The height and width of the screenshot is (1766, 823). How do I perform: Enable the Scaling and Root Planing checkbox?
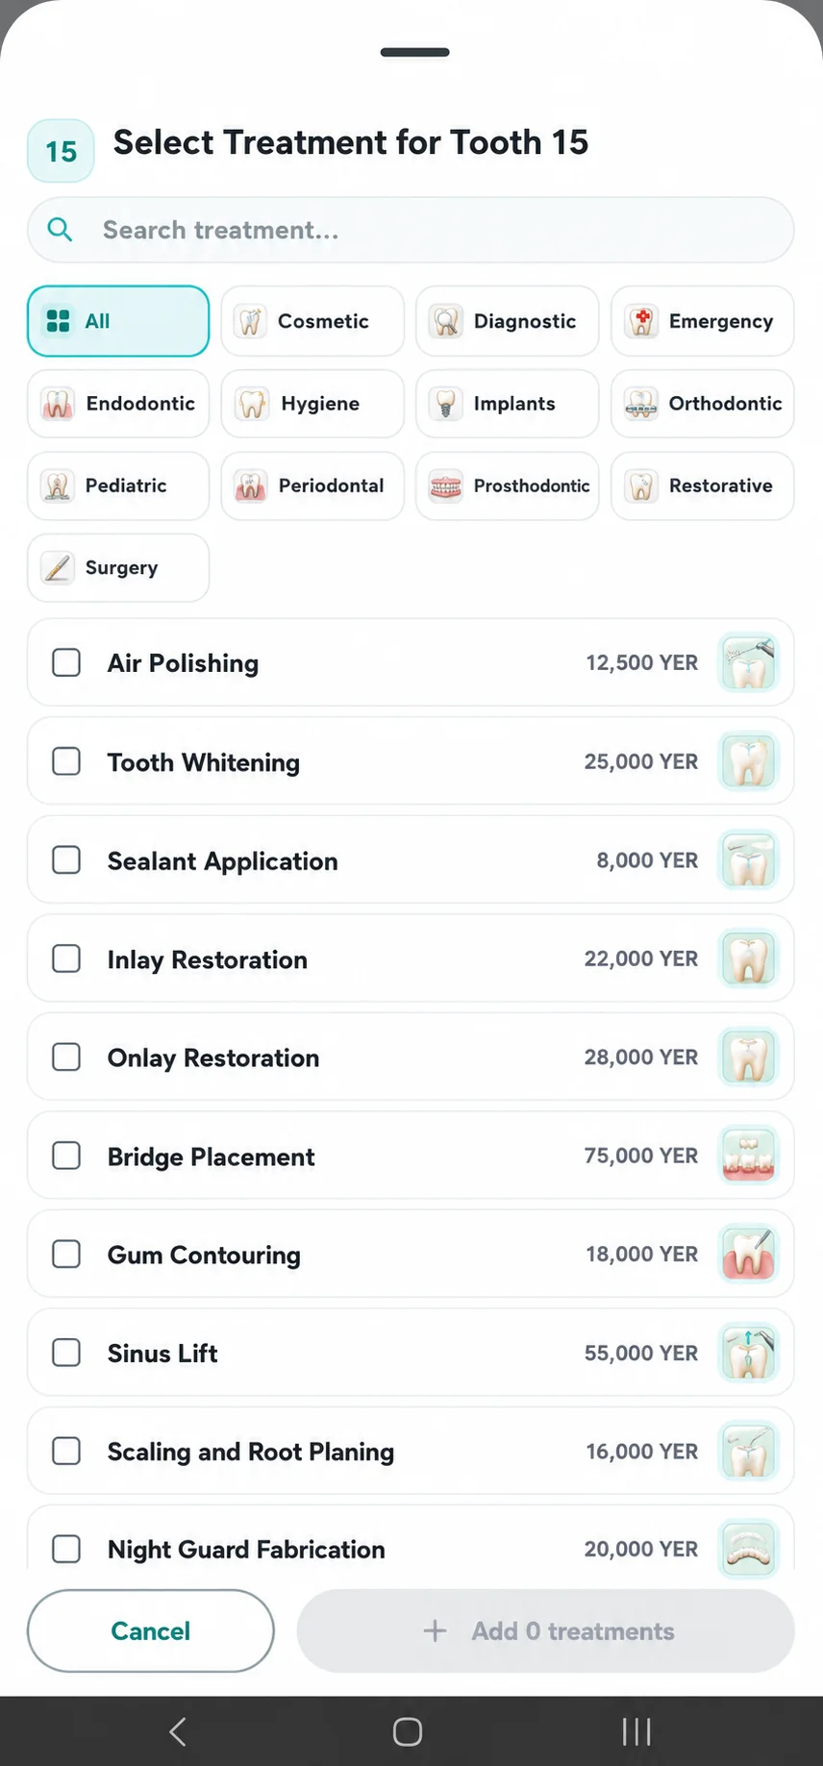(x=66, y=1451)
